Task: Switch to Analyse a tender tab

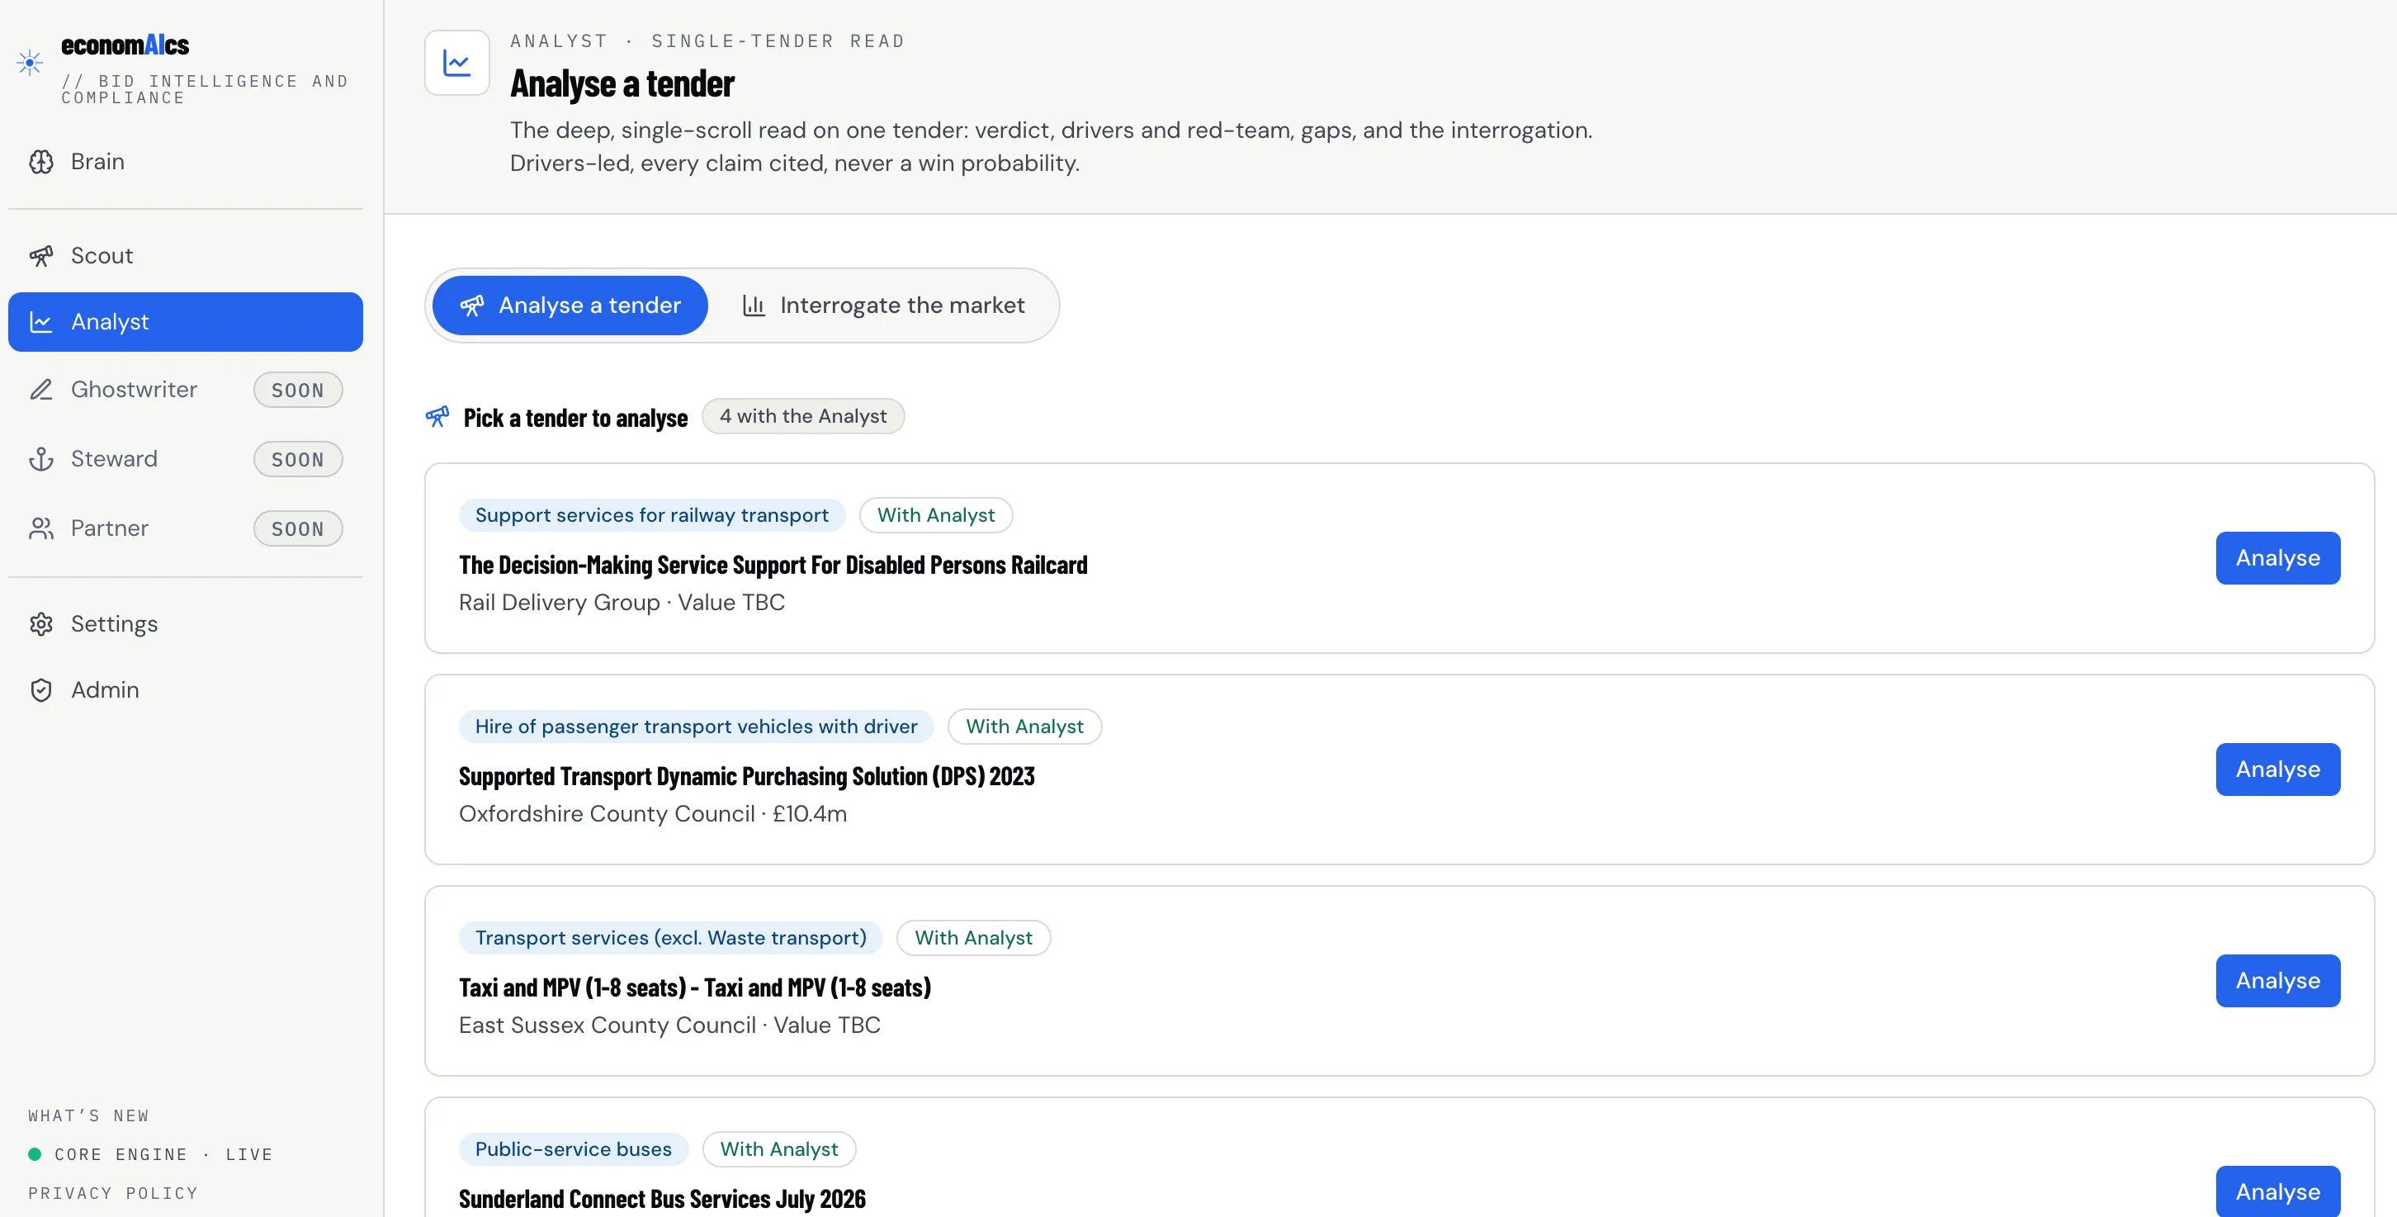Action: (x=570, y=305)
